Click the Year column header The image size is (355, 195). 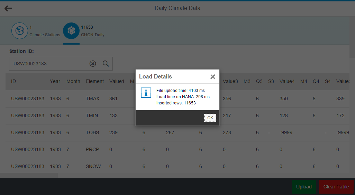(55, 82)
